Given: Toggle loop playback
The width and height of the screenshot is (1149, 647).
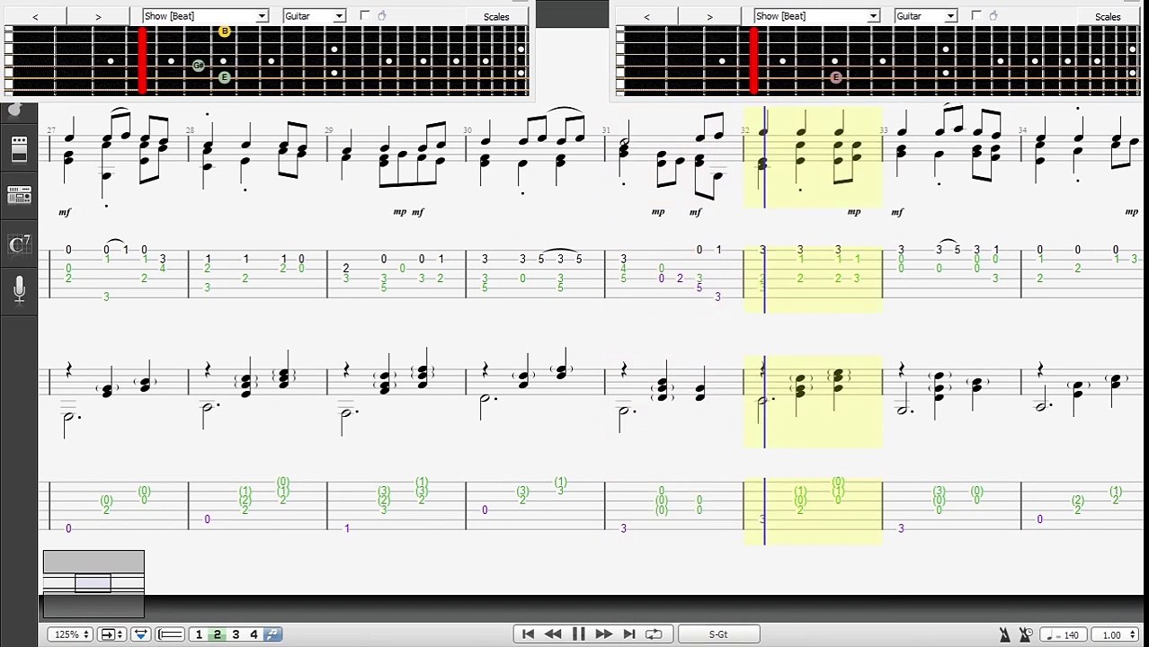Looking at the screenshot, I should tap(654, 634).
